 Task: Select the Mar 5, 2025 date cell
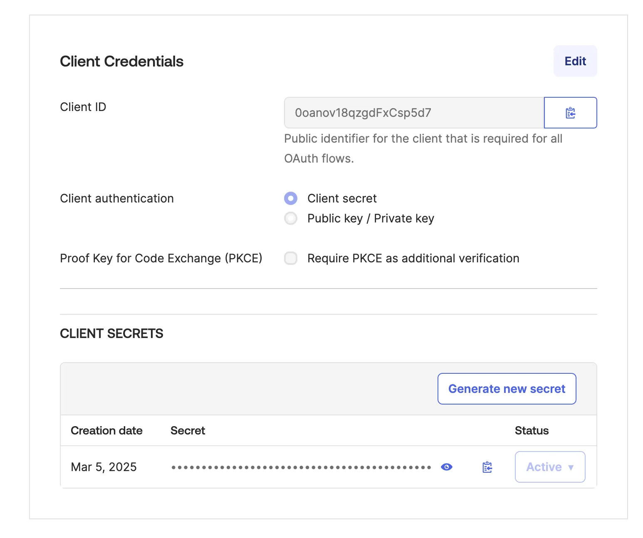point(104,467)
